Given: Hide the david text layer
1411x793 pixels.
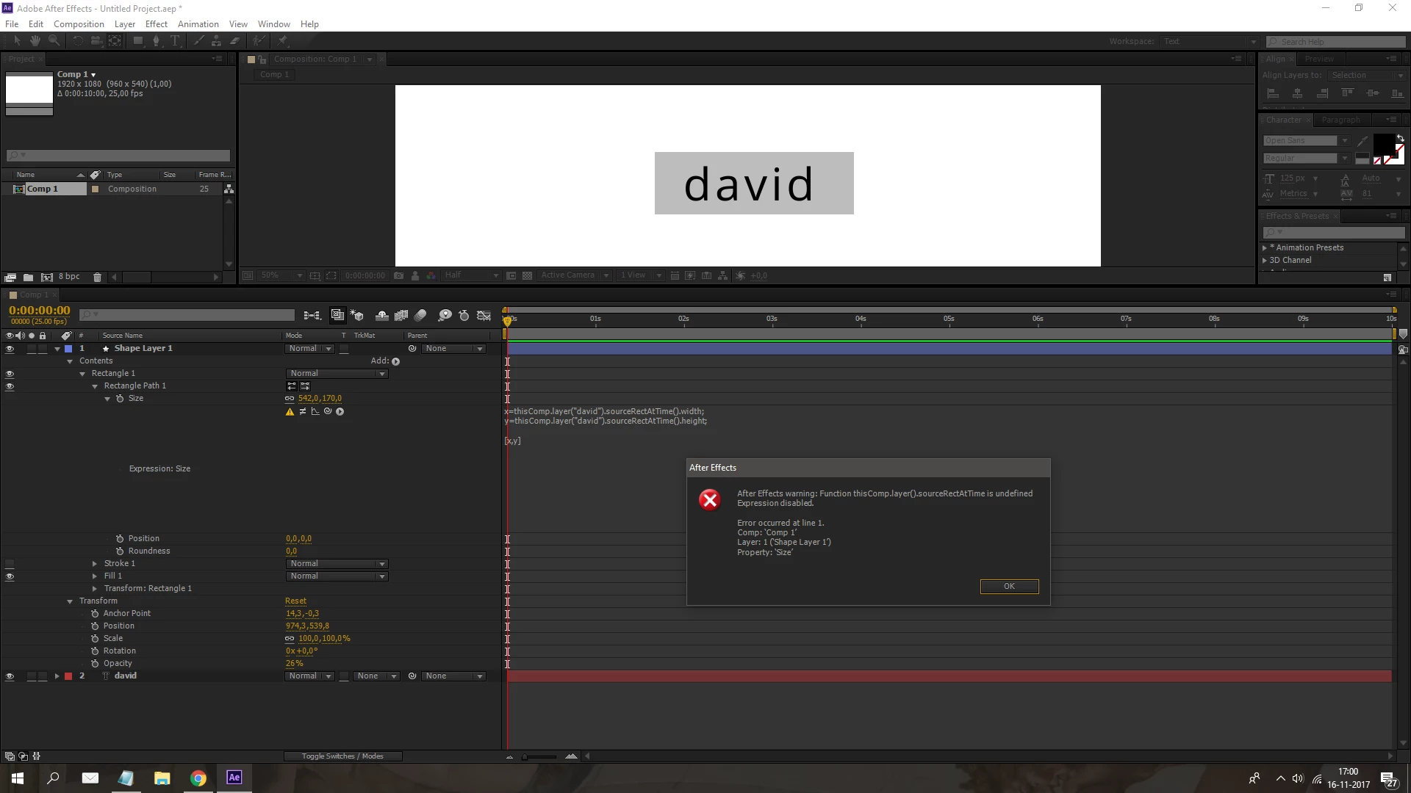Looking at the screenshot, I should [10, 676].
